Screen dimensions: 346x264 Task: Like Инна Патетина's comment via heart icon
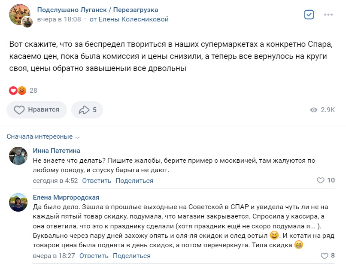320,180
